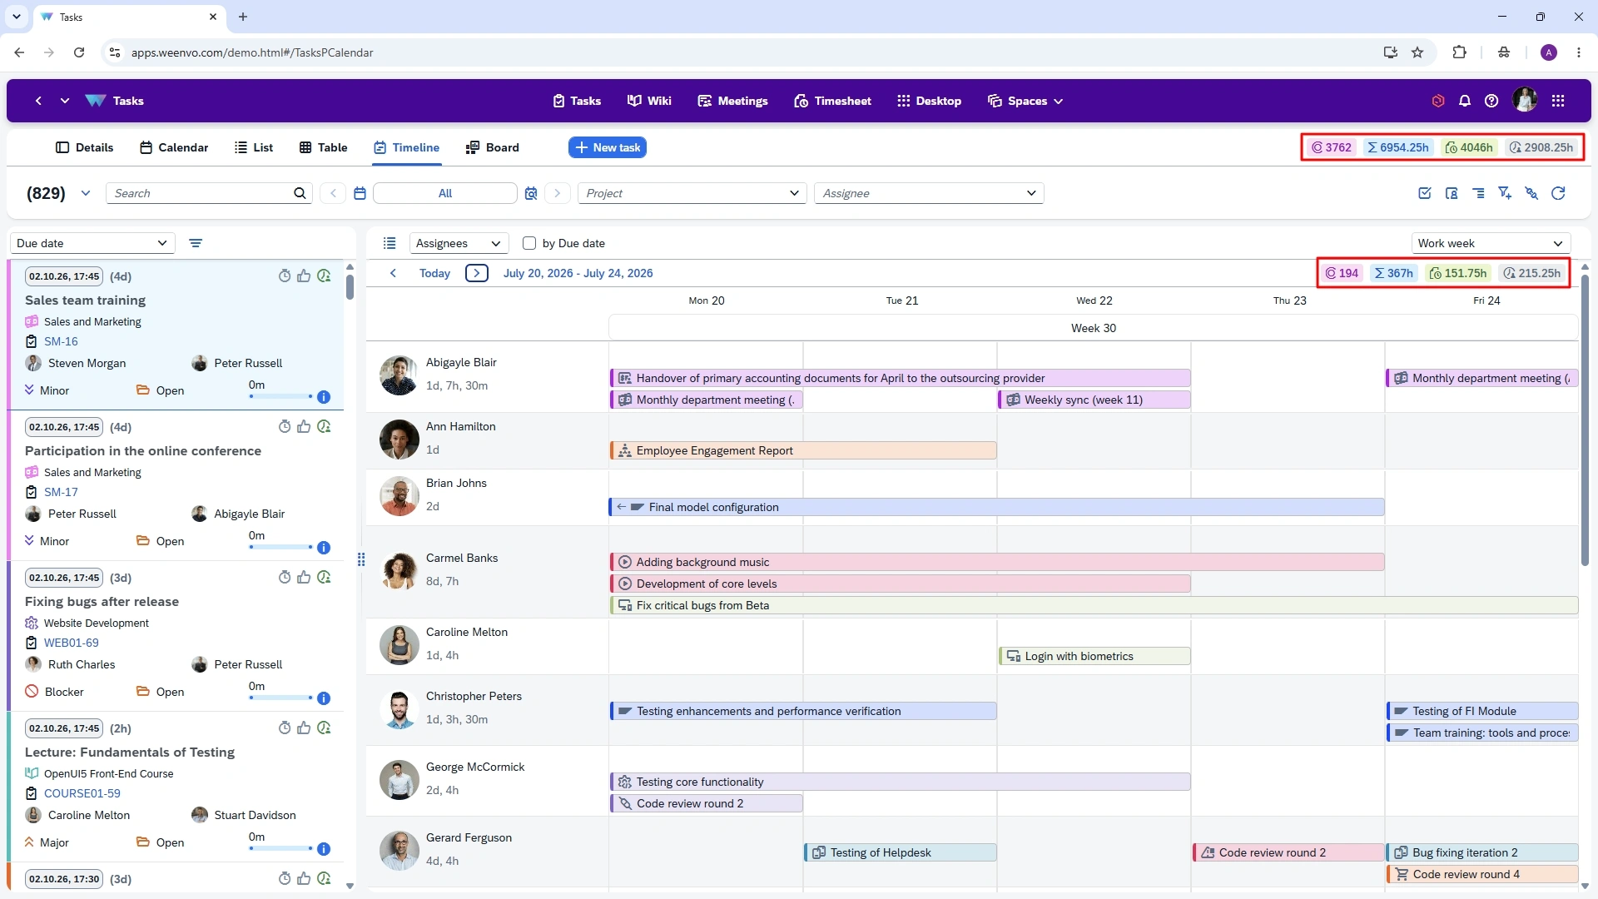1598x899 pixels.
Task: Expand the Spaces menu
Action: (x=1025, y=101)
